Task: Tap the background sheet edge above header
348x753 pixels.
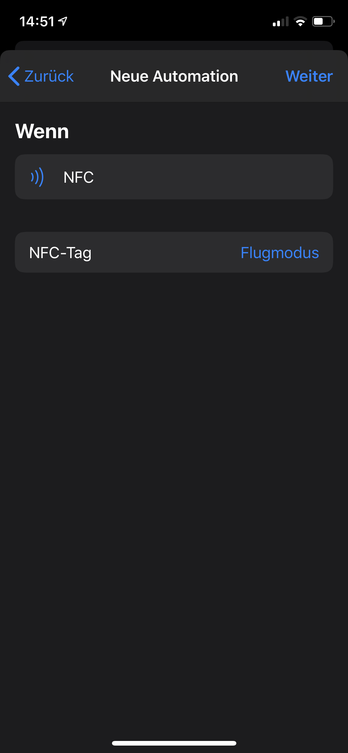Action: tap(174, 45)
